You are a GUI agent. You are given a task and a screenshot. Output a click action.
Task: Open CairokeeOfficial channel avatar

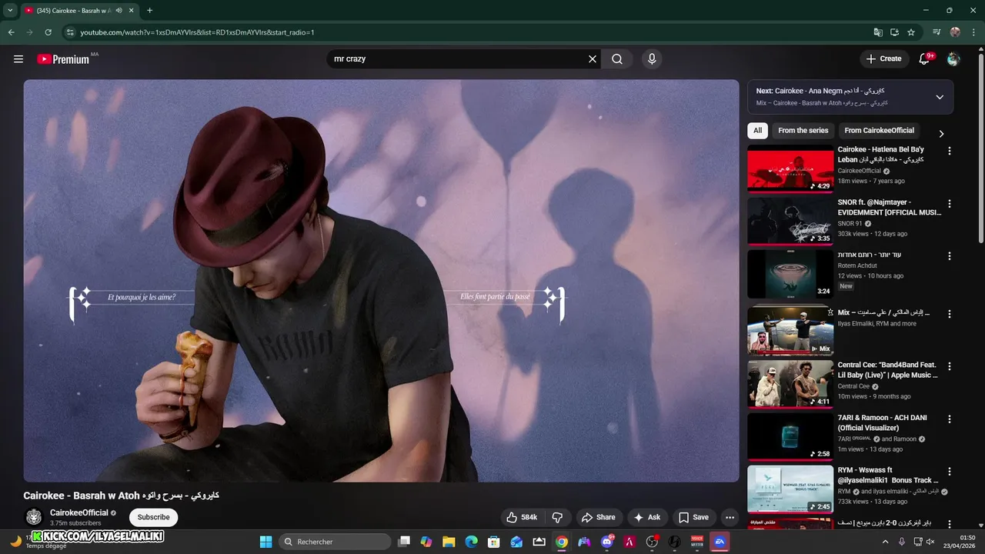(34, 517)
